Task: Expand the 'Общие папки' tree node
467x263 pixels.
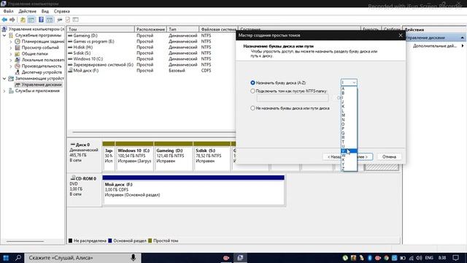Action: 11,54
